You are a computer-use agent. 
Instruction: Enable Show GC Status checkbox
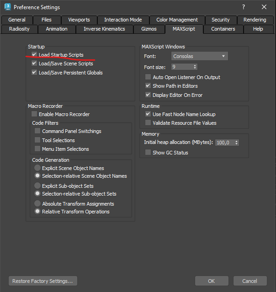point(148,152)
